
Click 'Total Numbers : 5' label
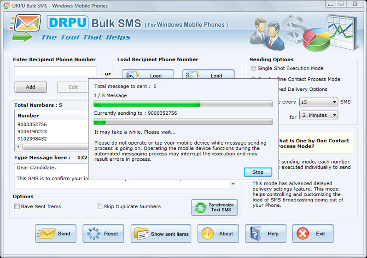coord(38,105)
